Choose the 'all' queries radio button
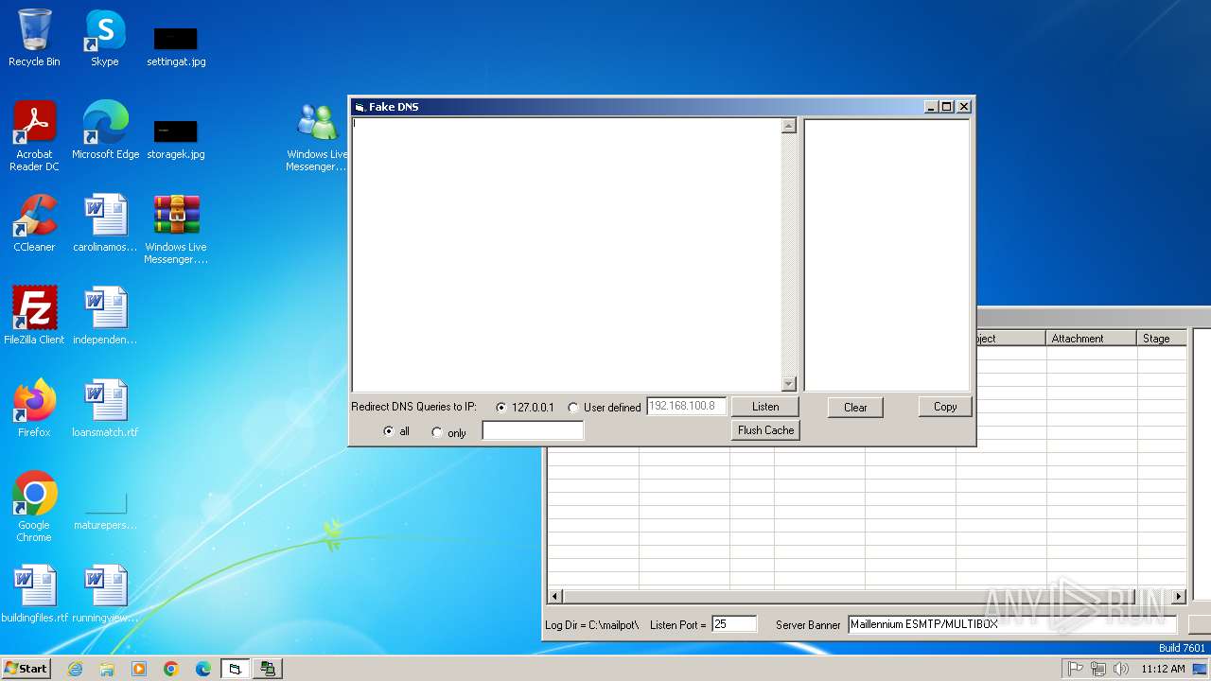 388,431
